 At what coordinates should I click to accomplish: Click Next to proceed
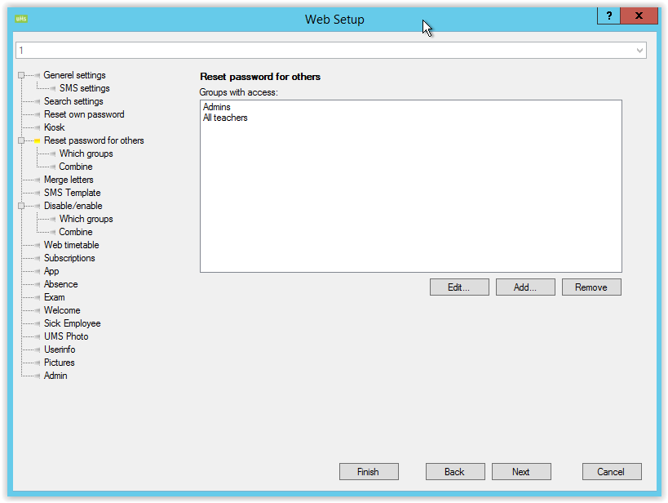point(520,472)
